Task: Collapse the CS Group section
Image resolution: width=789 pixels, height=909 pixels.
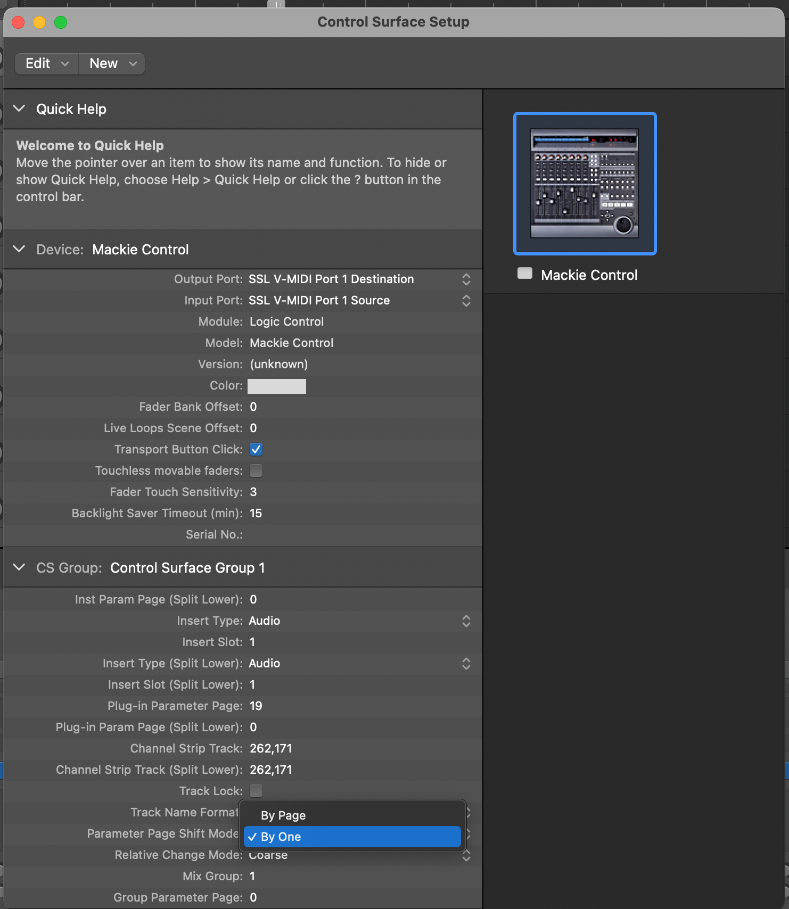Action: [19, 567]
